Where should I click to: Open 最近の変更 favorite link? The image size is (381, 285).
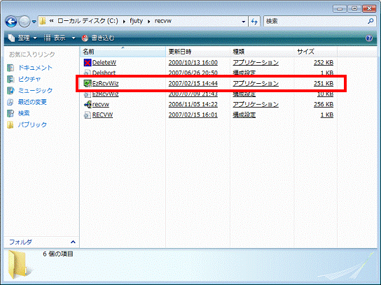pos(32,102)
